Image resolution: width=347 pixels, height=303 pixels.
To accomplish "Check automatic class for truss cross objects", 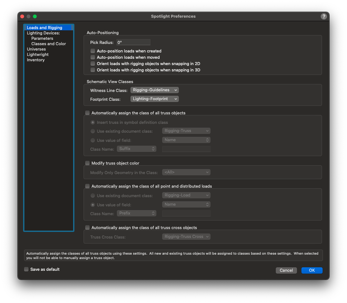I will (x=87, y=227).
